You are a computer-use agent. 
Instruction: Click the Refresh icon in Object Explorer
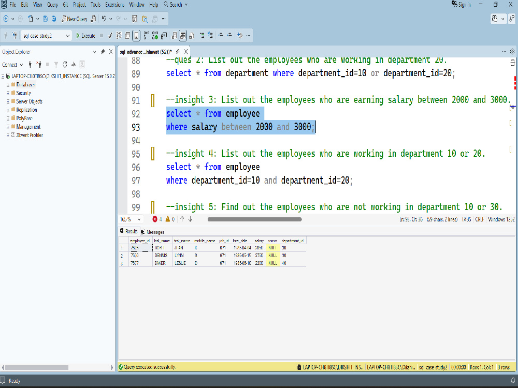point(65,64)
